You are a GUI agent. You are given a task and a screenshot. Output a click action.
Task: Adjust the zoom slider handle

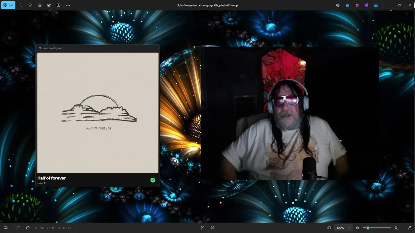pyautogui.click(x=368, y=228)
